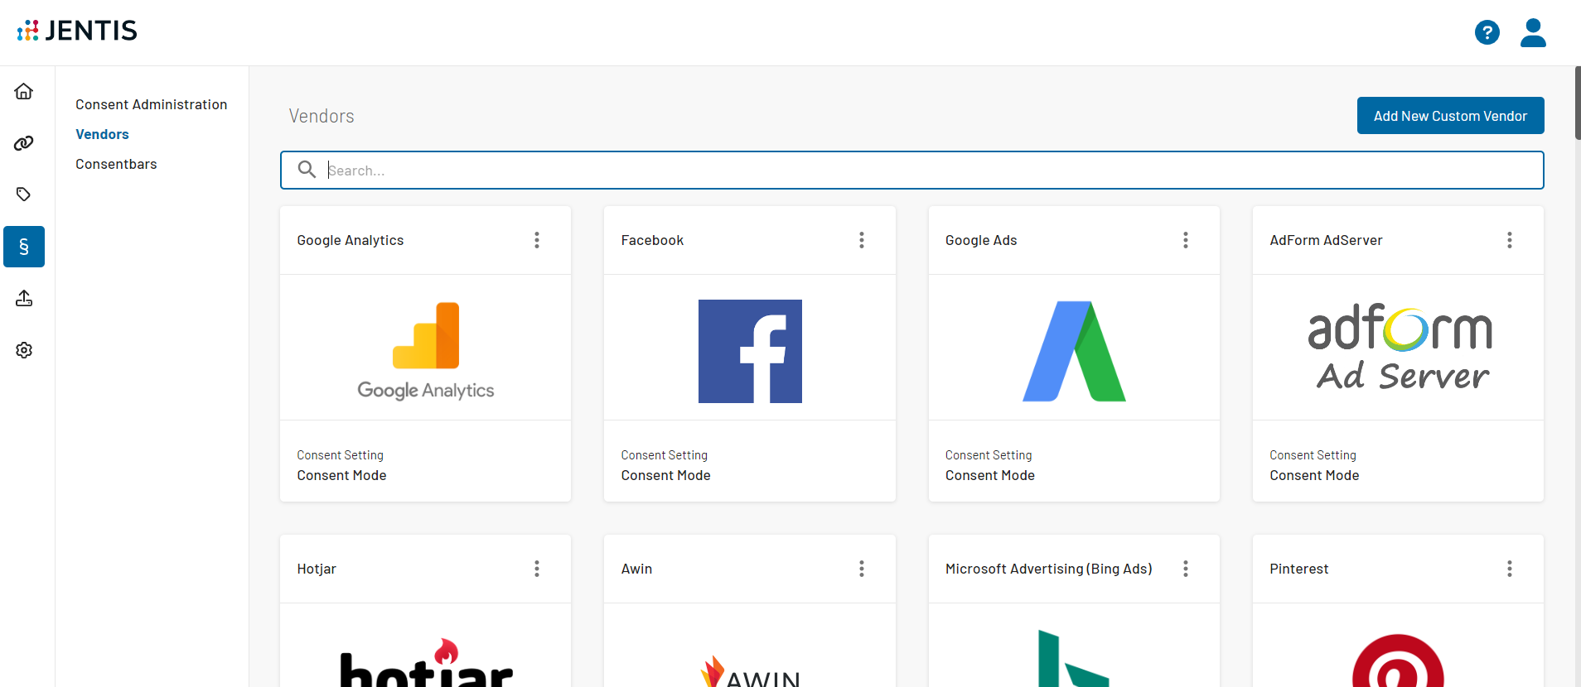Image resolution: width=1581 pixels, height=687 pixels.
Task: Go to Consentbars page
Action: [x=116, y=164]
